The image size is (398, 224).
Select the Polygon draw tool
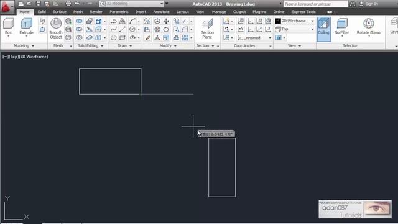[113, 37]
